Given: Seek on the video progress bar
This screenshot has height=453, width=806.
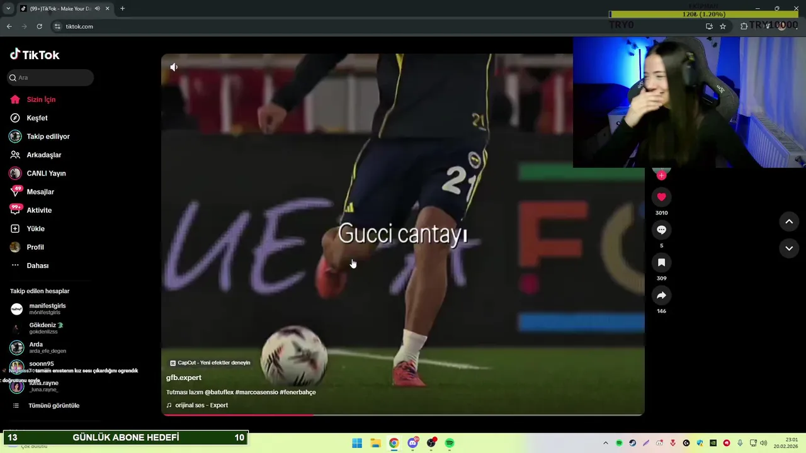Looking at the screenshot, I should (x=403, y=414).
